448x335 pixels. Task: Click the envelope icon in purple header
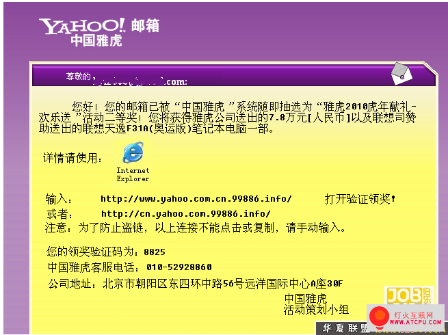[x=401, y=74]
